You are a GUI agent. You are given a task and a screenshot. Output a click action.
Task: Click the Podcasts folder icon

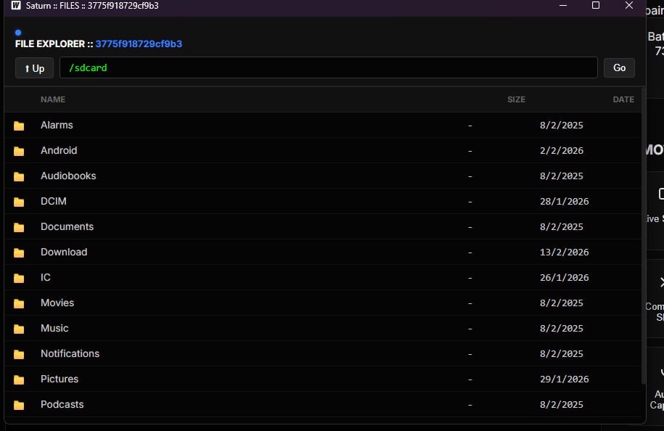(19, 405)
